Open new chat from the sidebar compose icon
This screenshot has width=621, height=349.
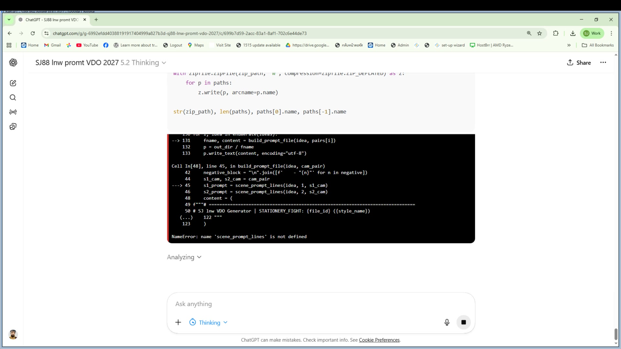[x=13, y=83]
